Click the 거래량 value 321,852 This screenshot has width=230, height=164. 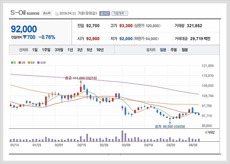click(x=195, y=26)
